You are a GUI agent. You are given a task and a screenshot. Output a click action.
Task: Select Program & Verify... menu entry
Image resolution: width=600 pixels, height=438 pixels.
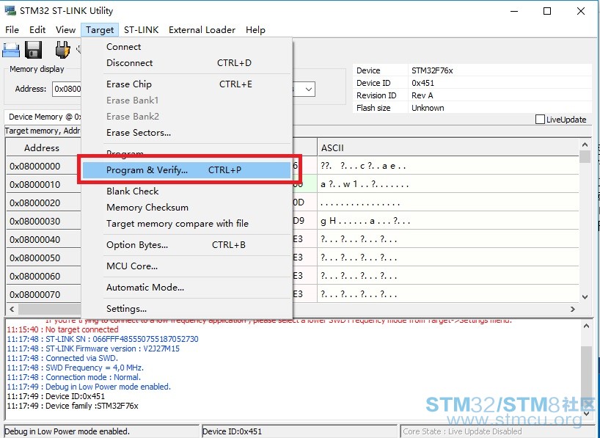coord(187,170)
